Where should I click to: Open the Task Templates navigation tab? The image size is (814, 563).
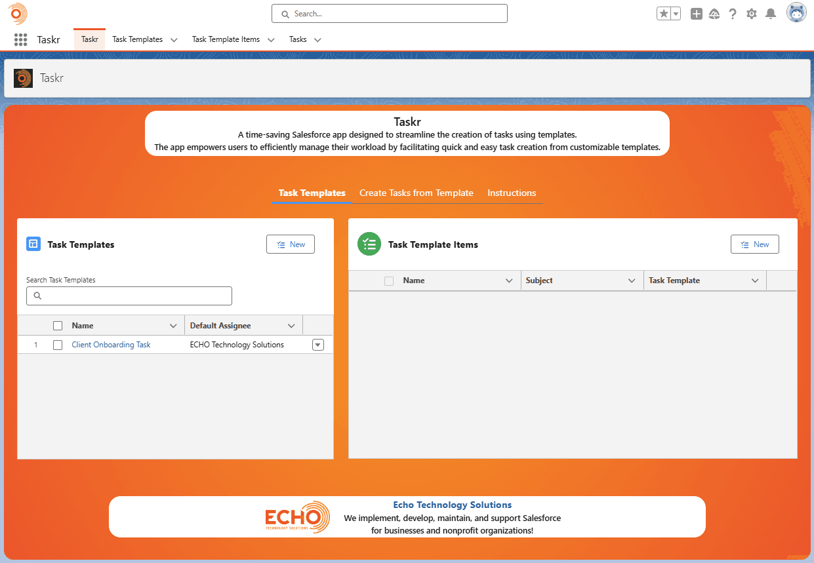click(x=138, y=39)
